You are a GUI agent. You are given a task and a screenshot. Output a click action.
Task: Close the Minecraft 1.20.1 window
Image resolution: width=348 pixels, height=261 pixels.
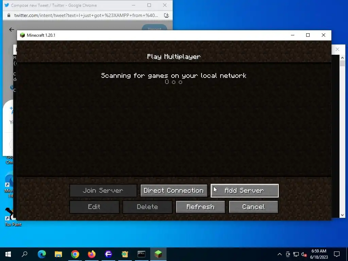[x=324, y=35]
